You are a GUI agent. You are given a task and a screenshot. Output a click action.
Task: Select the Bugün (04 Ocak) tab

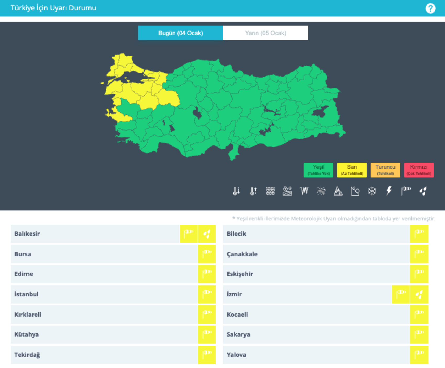pyautogui.click(x=180, y=33)
